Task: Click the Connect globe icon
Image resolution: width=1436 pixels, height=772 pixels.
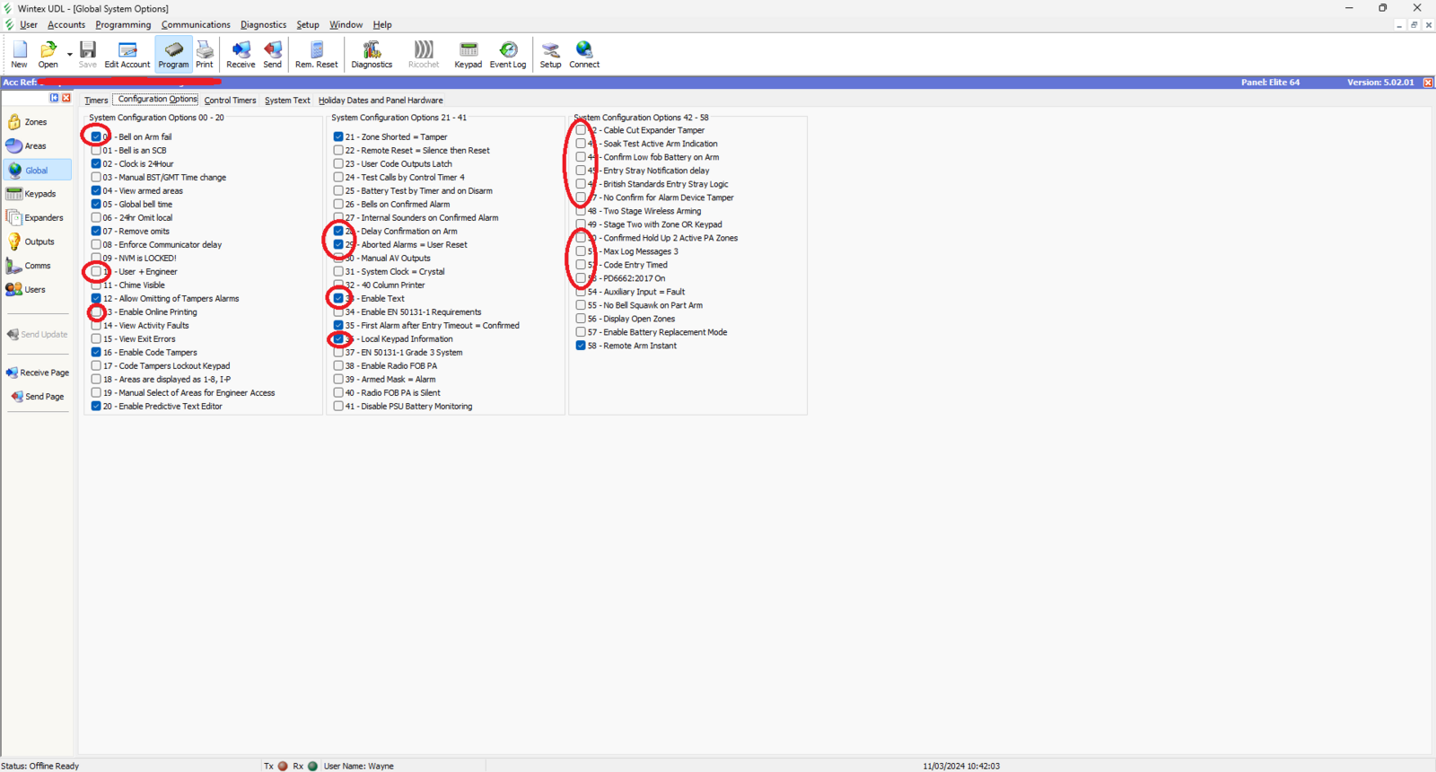Action: 584,54
